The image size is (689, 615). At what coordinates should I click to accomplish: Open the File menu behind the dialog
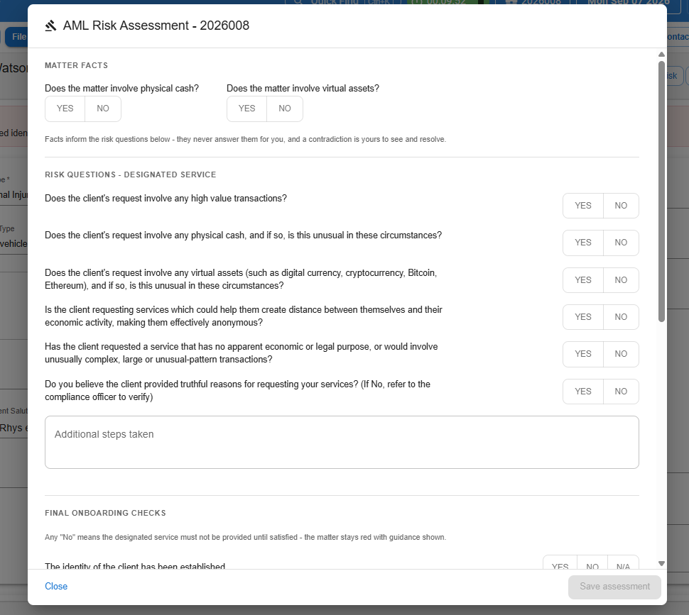[18, 37]
